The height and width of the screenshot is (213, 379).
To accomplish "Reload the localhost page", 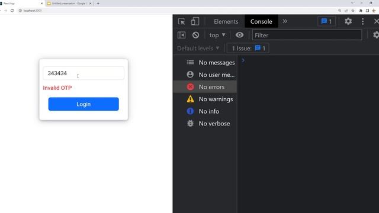I will click(x=12, y=11).
